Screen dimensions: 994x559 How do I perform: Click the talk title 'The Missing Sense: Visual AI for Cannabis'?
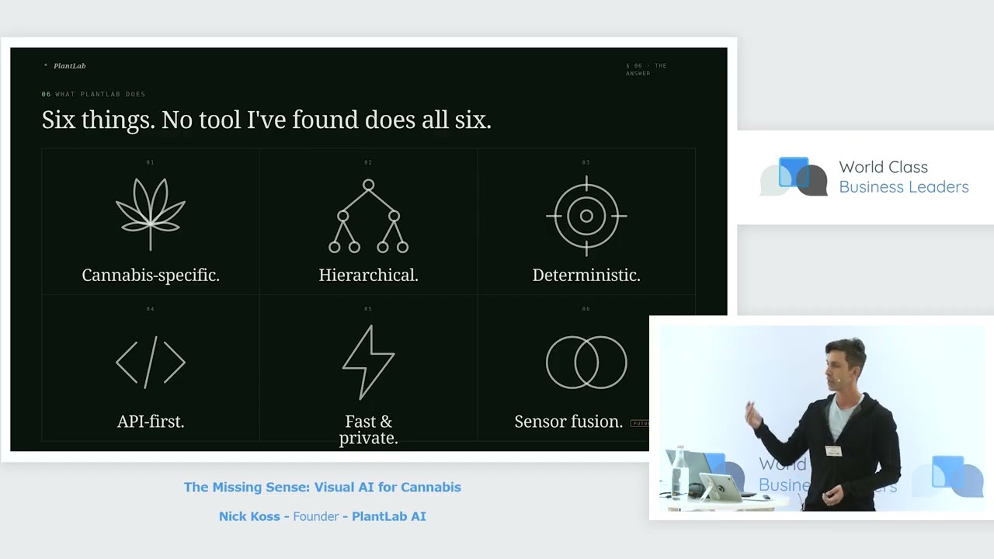pos(322,487)
